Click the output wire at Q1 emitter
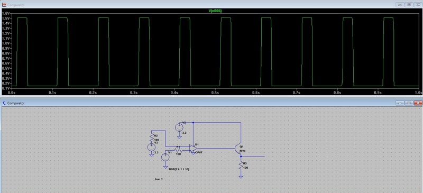 click(253, 157)
